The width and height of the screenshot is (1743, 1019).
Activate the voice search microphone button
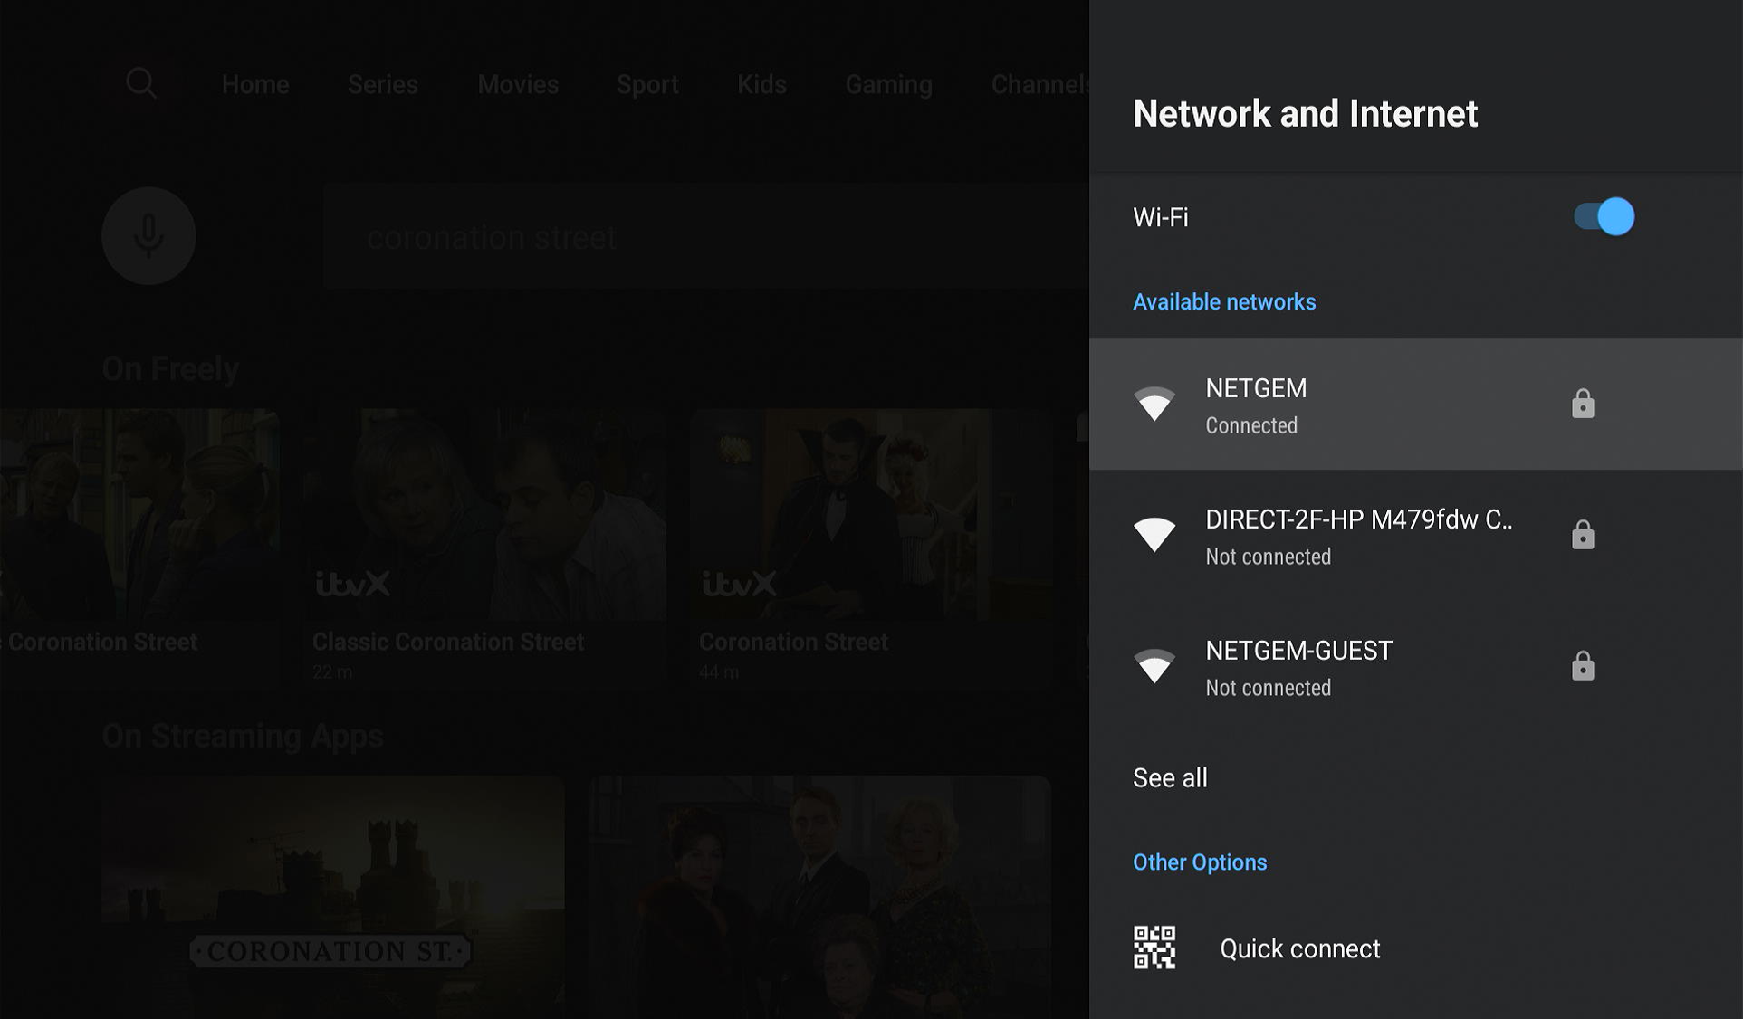[148, 236]
